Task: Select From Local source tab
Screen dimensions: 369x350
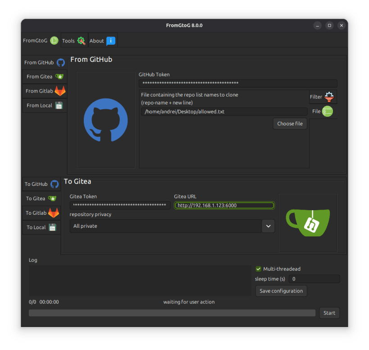Action: [x=45, y=105]
